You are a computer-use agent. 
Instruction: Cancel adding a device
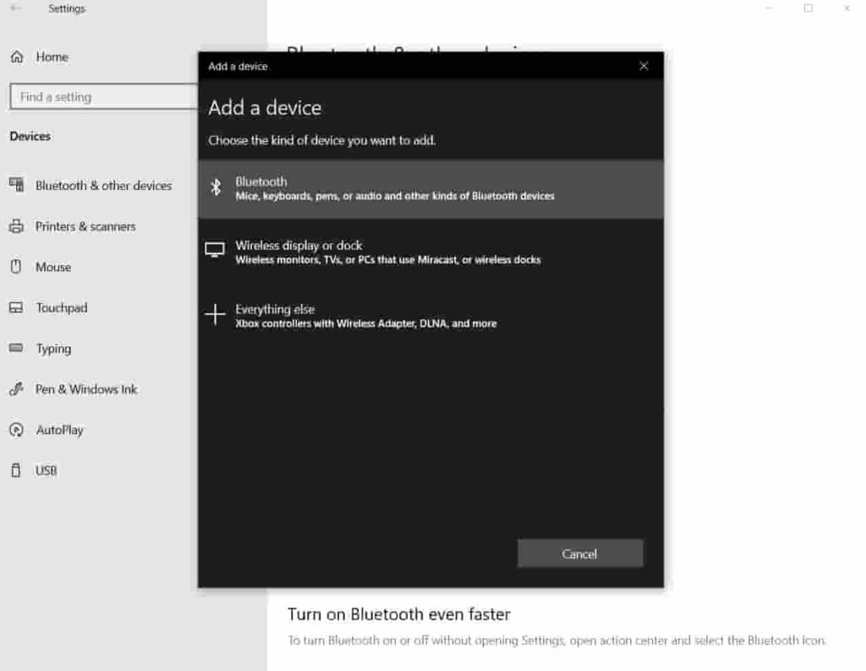pos(580,554)
